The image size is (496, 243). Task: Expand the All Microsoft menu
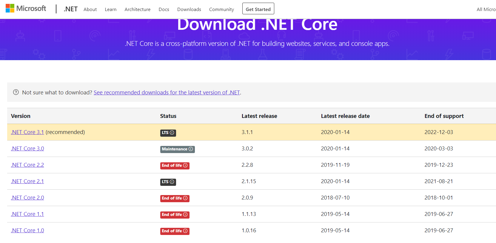click(486, 10)
